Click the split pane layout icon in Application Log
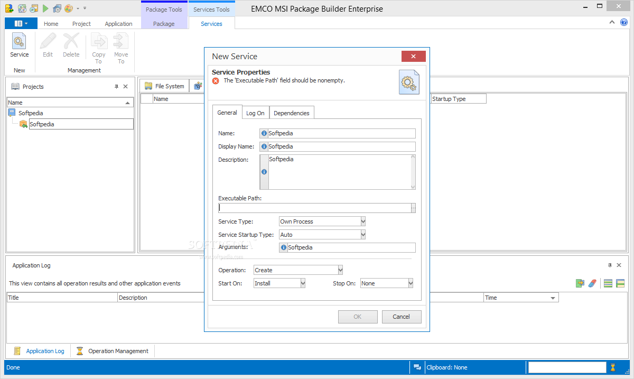634x379 pixels. coord(620,283)
